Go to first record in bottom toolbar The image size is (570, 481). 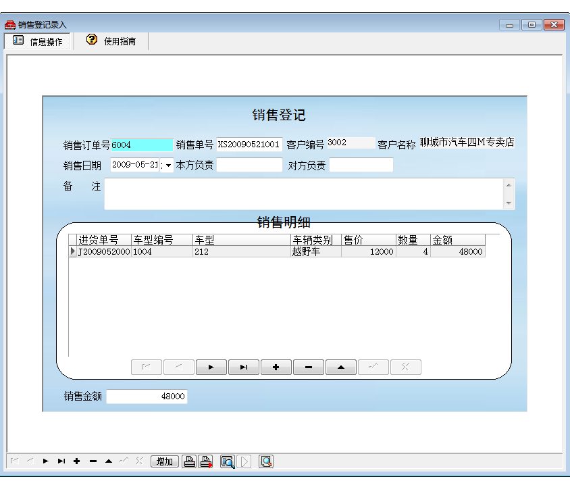(15, 461)
